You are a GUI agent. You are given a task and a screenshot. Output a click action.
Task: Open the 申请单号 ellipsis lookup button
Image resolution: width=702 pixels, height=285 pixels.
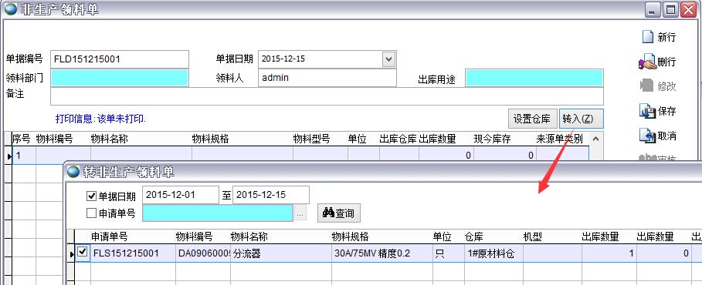click(x=300, y=213)
